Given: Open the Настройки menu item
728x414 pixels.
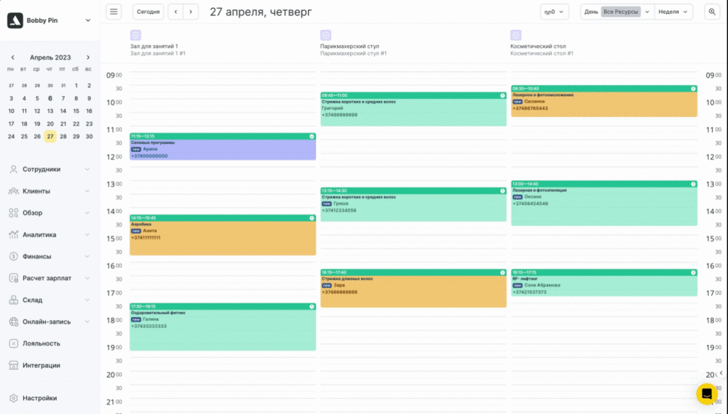Looking at the screenshot, I should click(50, 398).
